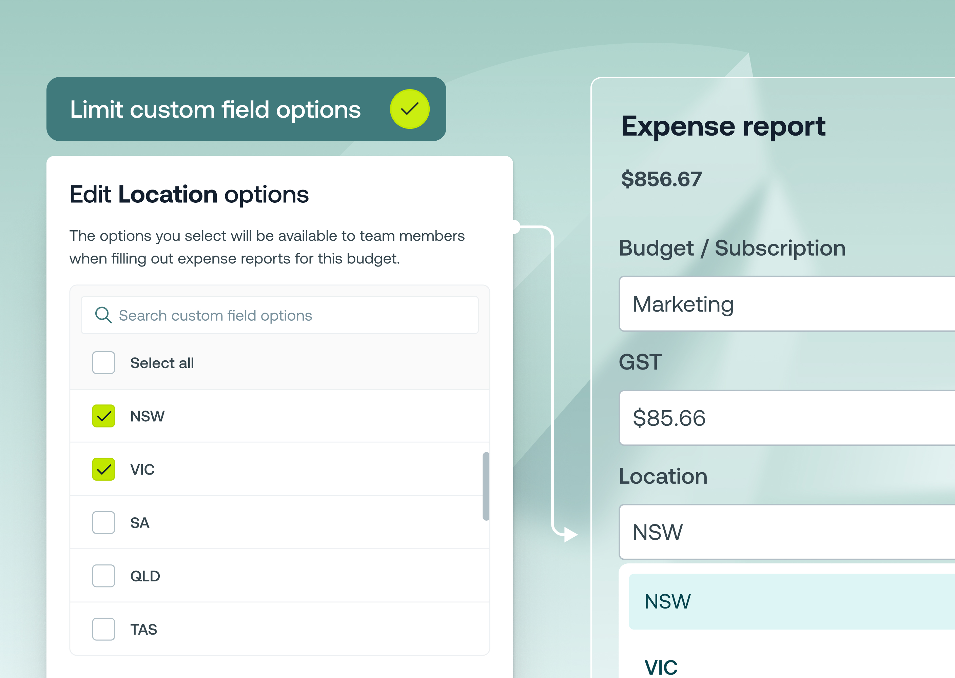
Task: Click the white arrow pointing to Location
Action: 570,534
